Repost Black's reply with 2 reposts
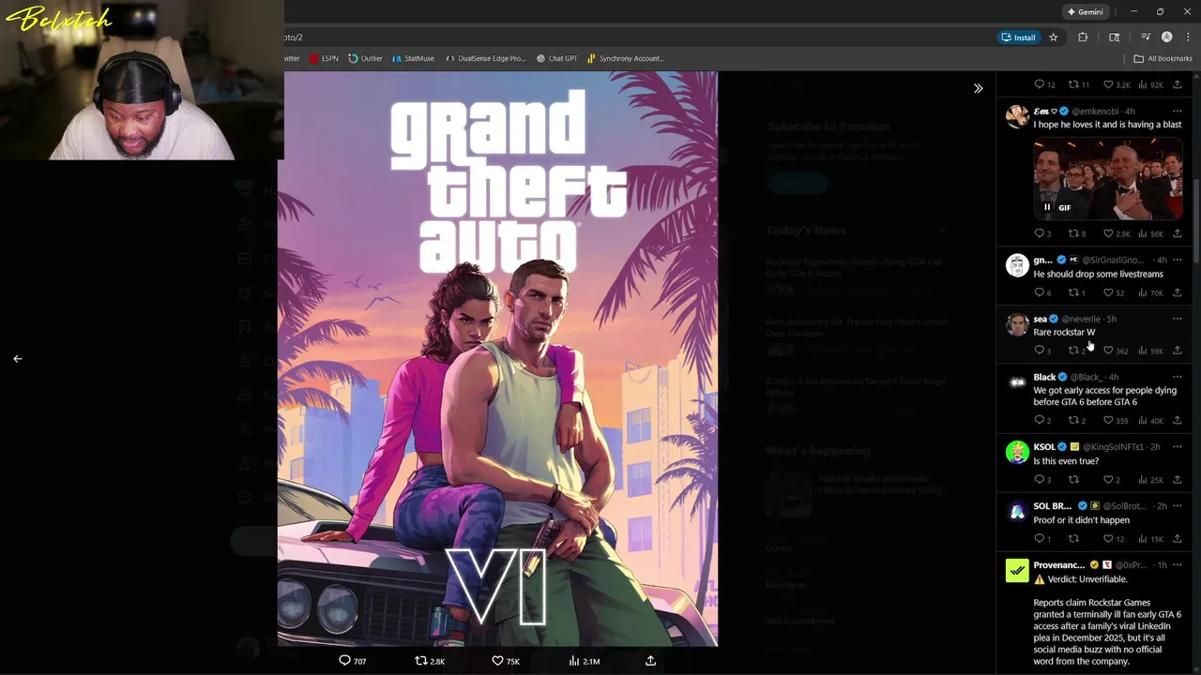This screenshot has width=1201, height=675. (1077, 421)
